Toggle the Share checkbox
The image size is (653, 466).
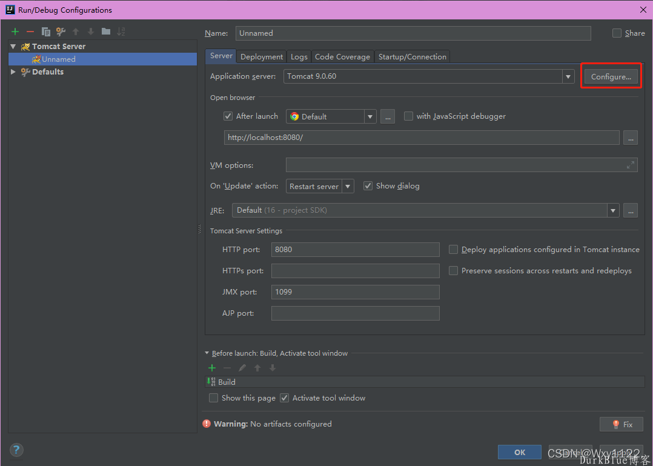coord(617,33)
